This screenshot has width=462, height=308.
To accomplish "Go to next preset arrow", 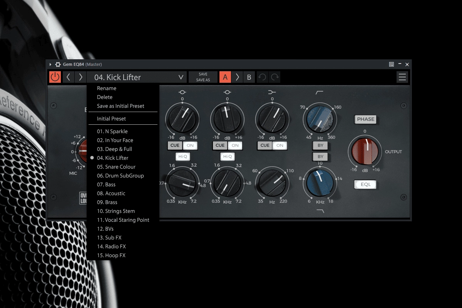I will point(80,77).
